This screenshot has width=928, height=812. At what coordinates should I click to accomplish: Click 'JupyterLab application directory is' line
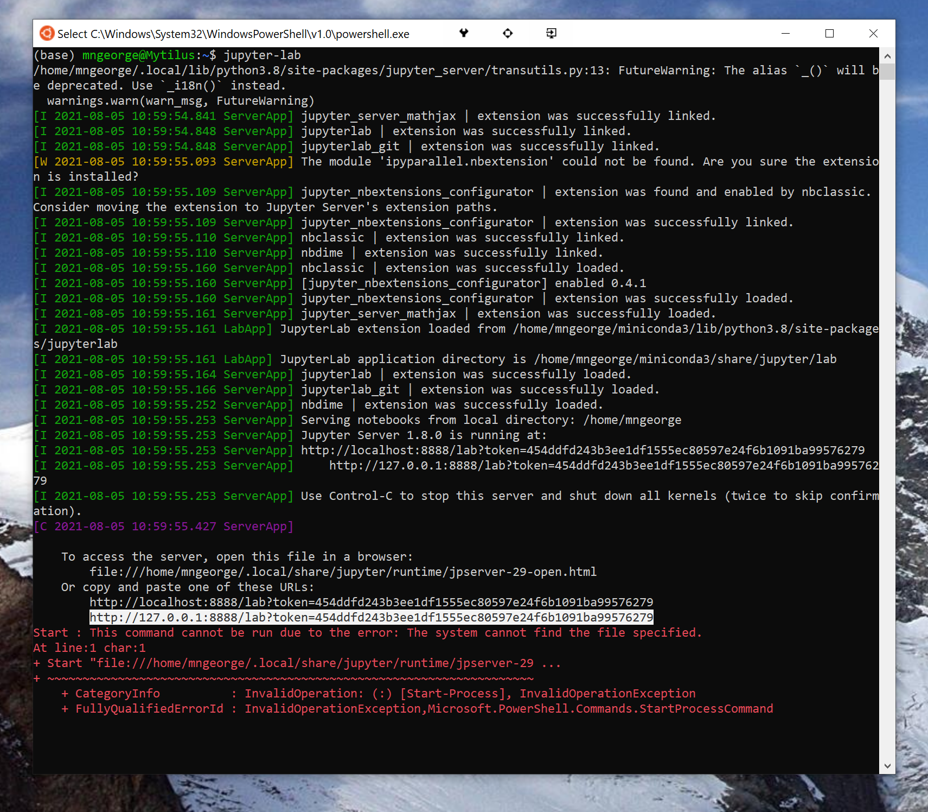(435, 359)
